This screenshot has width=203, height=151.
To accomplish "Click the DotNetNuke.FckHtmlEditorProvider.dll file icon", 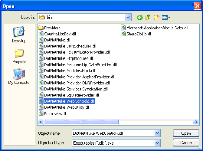I will [x=41, y=52].
